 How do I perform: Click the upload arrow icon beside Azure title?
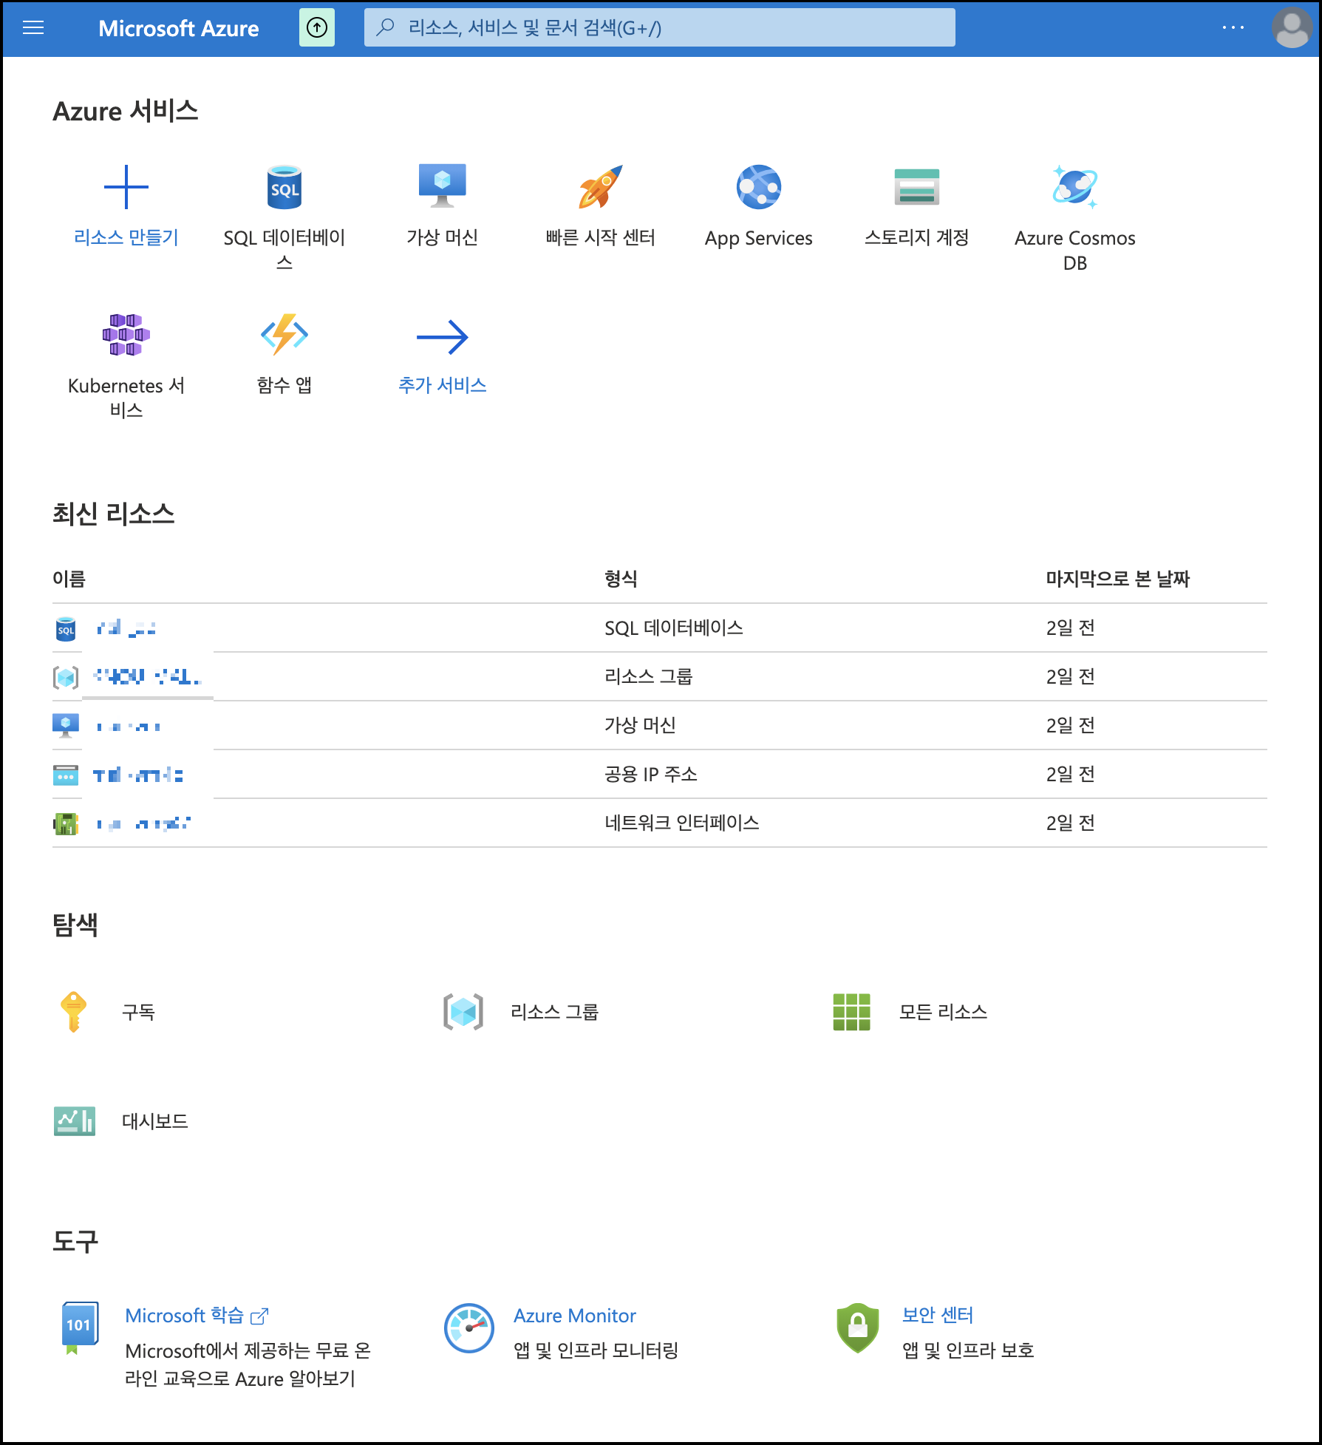coord(316,28)
